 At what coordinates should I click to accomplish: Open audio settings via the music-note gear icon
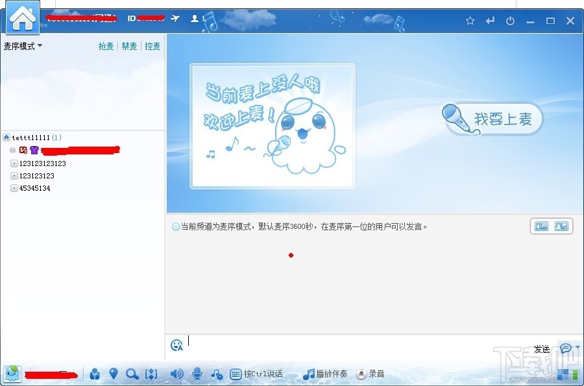click(215, 374)
